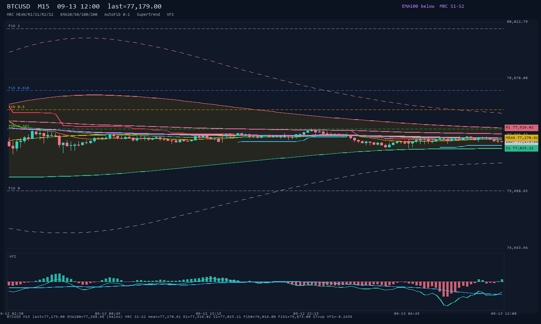Click the 75,988.65 price axis label

(x=517, y=191)
